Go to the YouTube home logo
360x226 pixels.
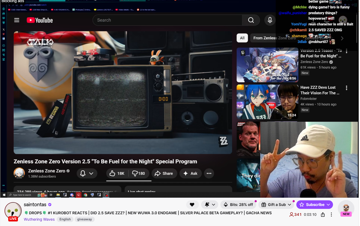coord(40,20)
